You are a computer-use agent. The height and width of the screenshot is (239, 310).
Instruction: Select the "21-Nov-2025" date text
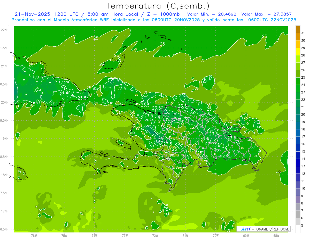click(32, 14)
